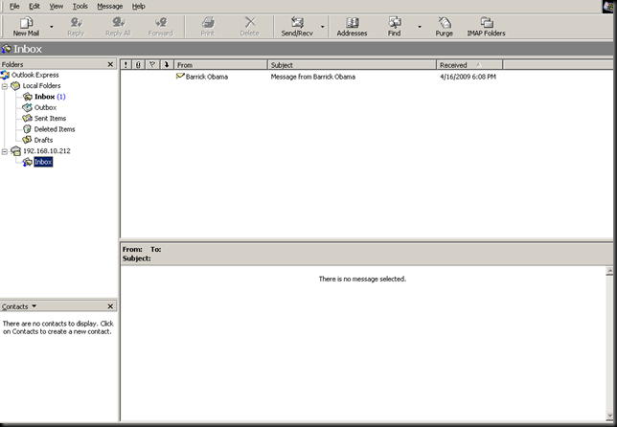Collapse the 192.168.10.212 account node
This screenshot has width=617, height=427.
click(x=5, y=151)
